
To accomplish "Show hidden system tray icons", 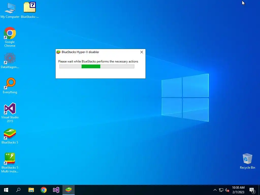I will click(x=215, y=190).
